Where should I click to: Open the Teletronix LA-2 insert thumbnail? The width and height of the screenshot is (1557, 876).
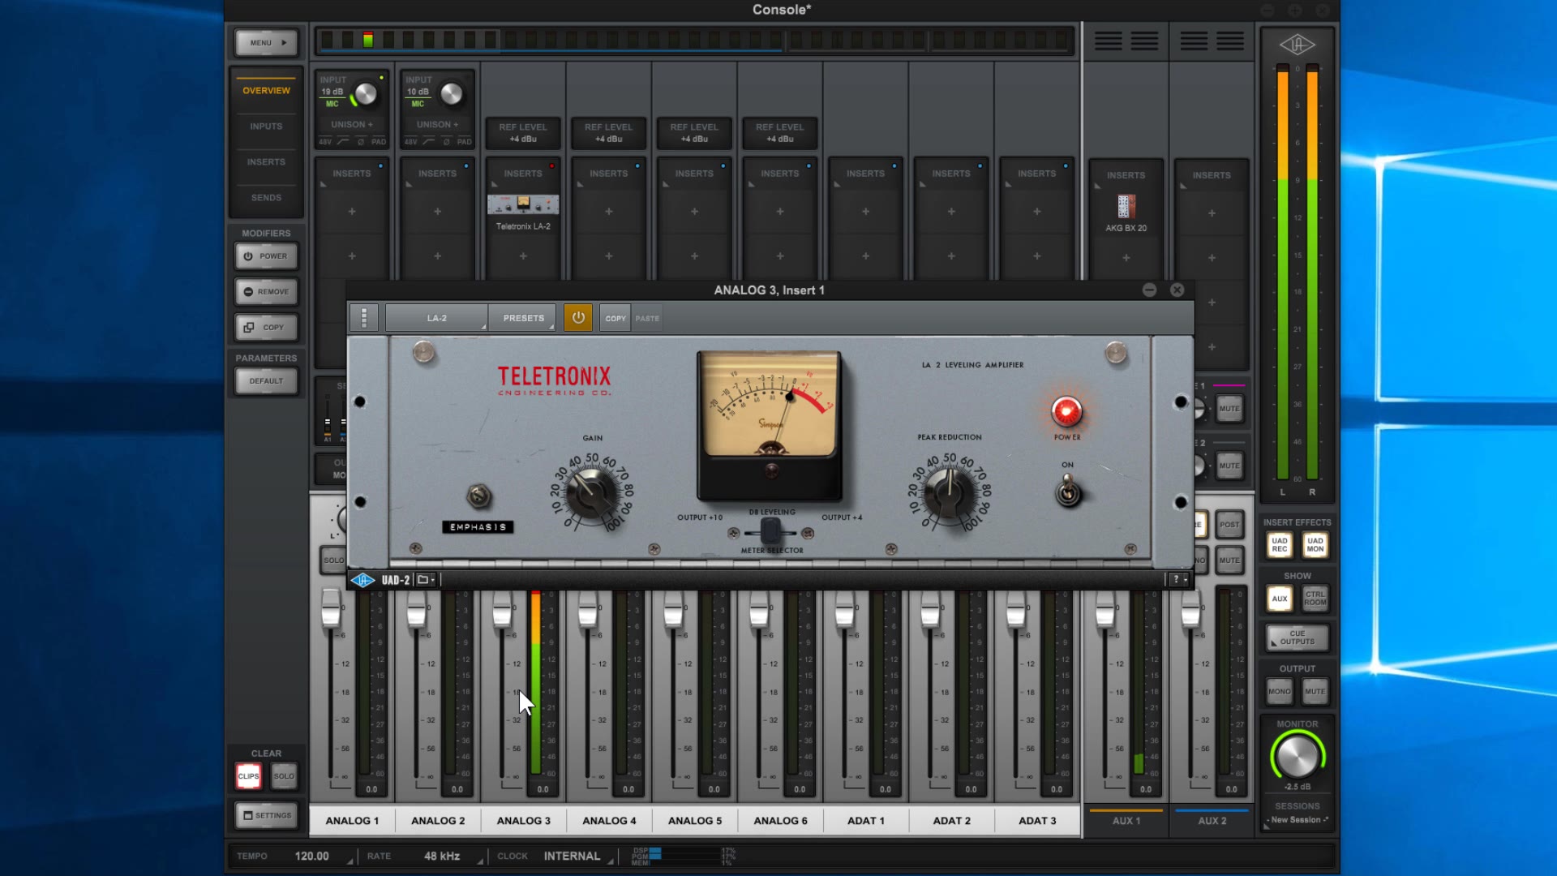coord(523,204)
